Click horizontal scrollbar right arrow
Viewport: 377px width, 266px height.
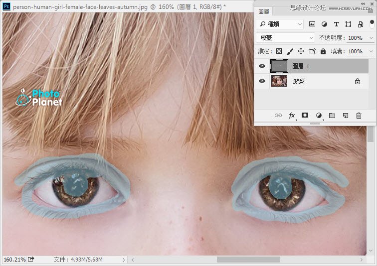click(x=361, y=260)
